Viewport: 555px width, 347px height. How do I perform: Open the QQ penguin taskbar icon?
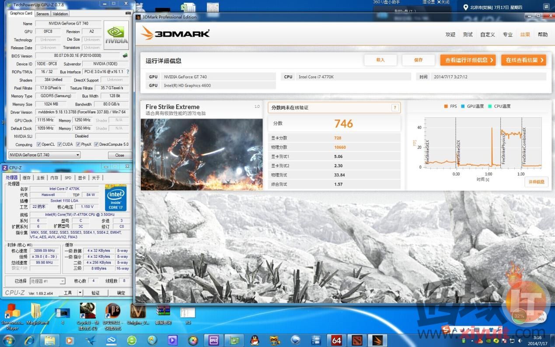[x=255, y=340]
